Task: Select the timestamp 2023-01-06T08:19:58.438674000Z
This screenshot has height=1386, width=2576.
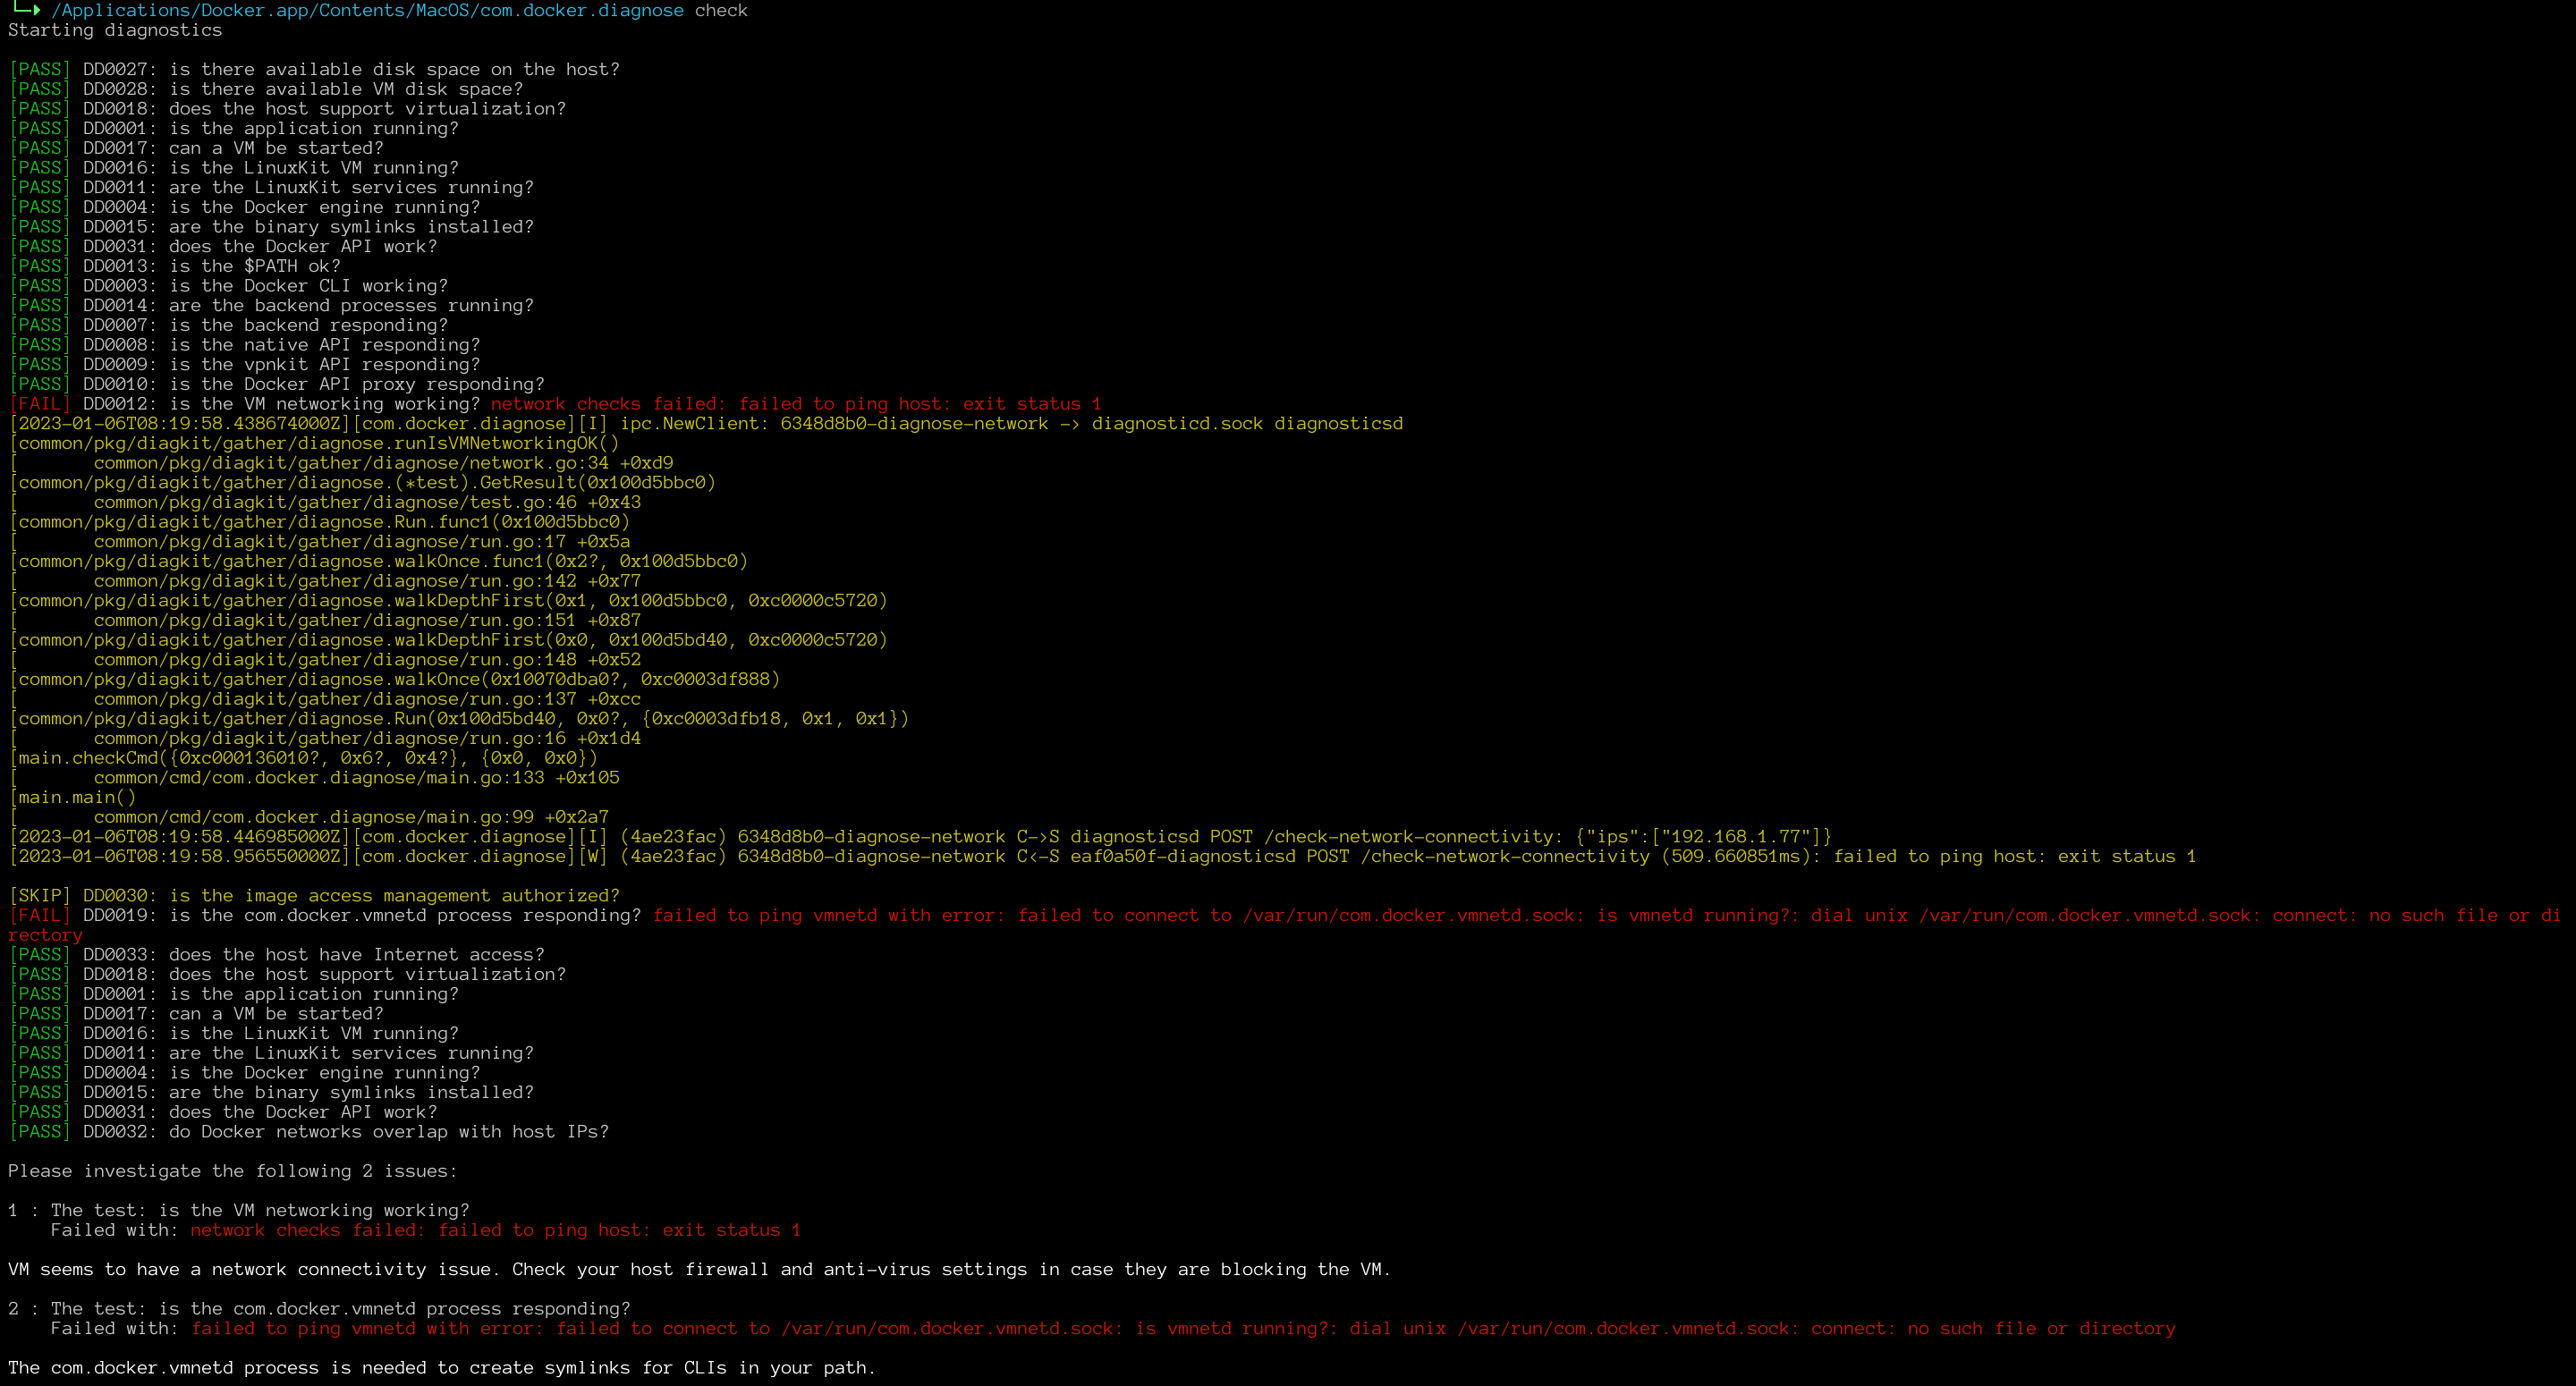Action: click(x=170, y=423)
